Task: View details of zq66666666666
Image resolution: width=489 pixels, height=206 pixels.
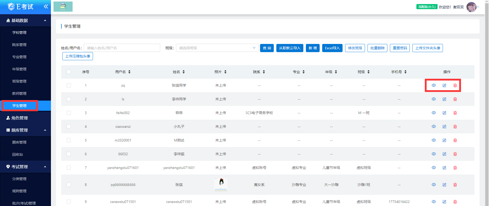Action: (x=434, y=185)
